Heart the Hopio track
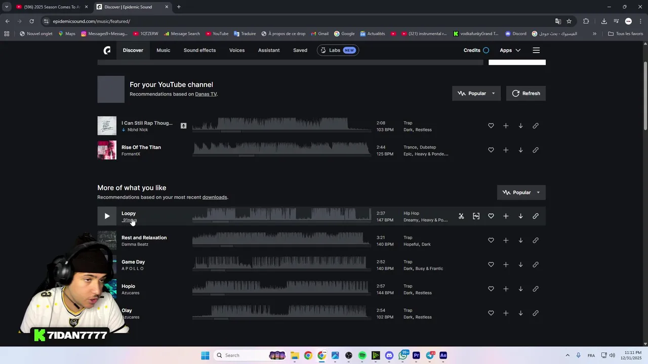648x364 pixels. tap(491, 289)
